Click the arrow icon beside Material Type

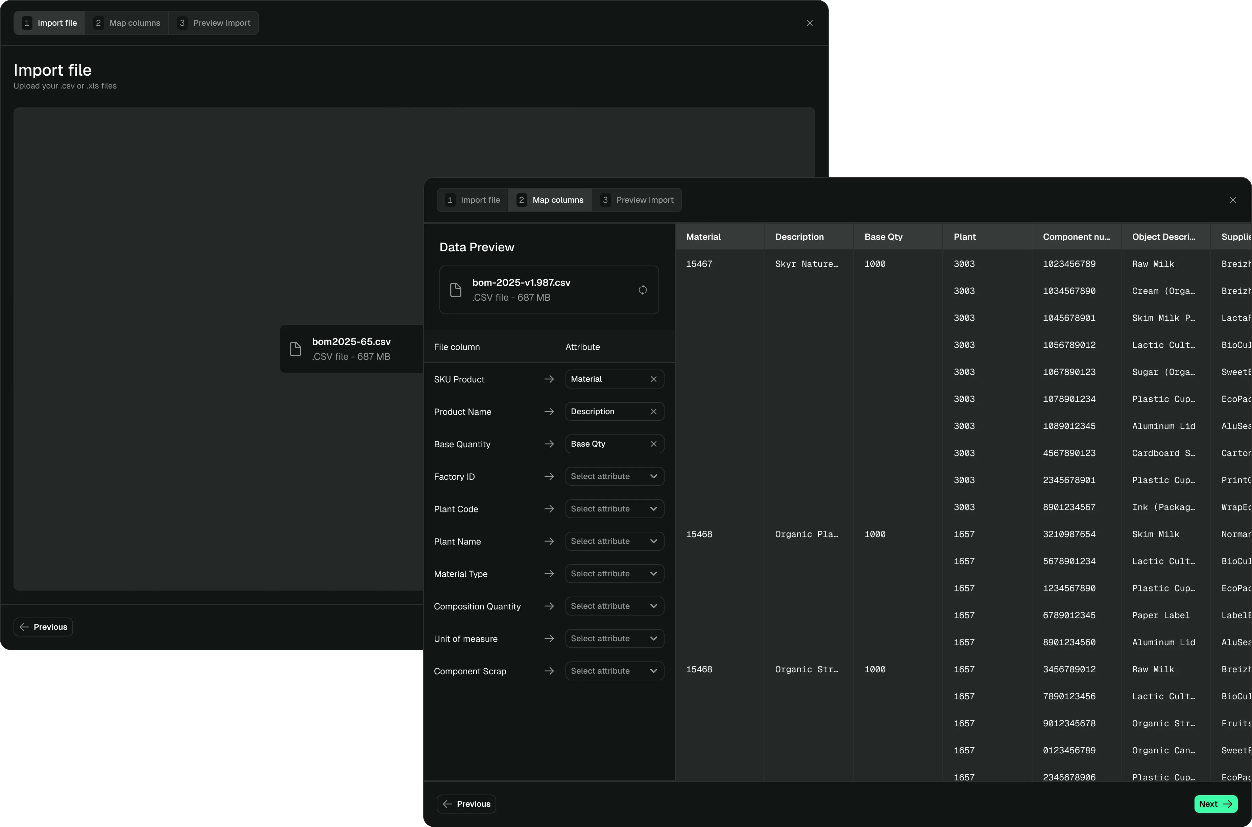click(549, 574)
